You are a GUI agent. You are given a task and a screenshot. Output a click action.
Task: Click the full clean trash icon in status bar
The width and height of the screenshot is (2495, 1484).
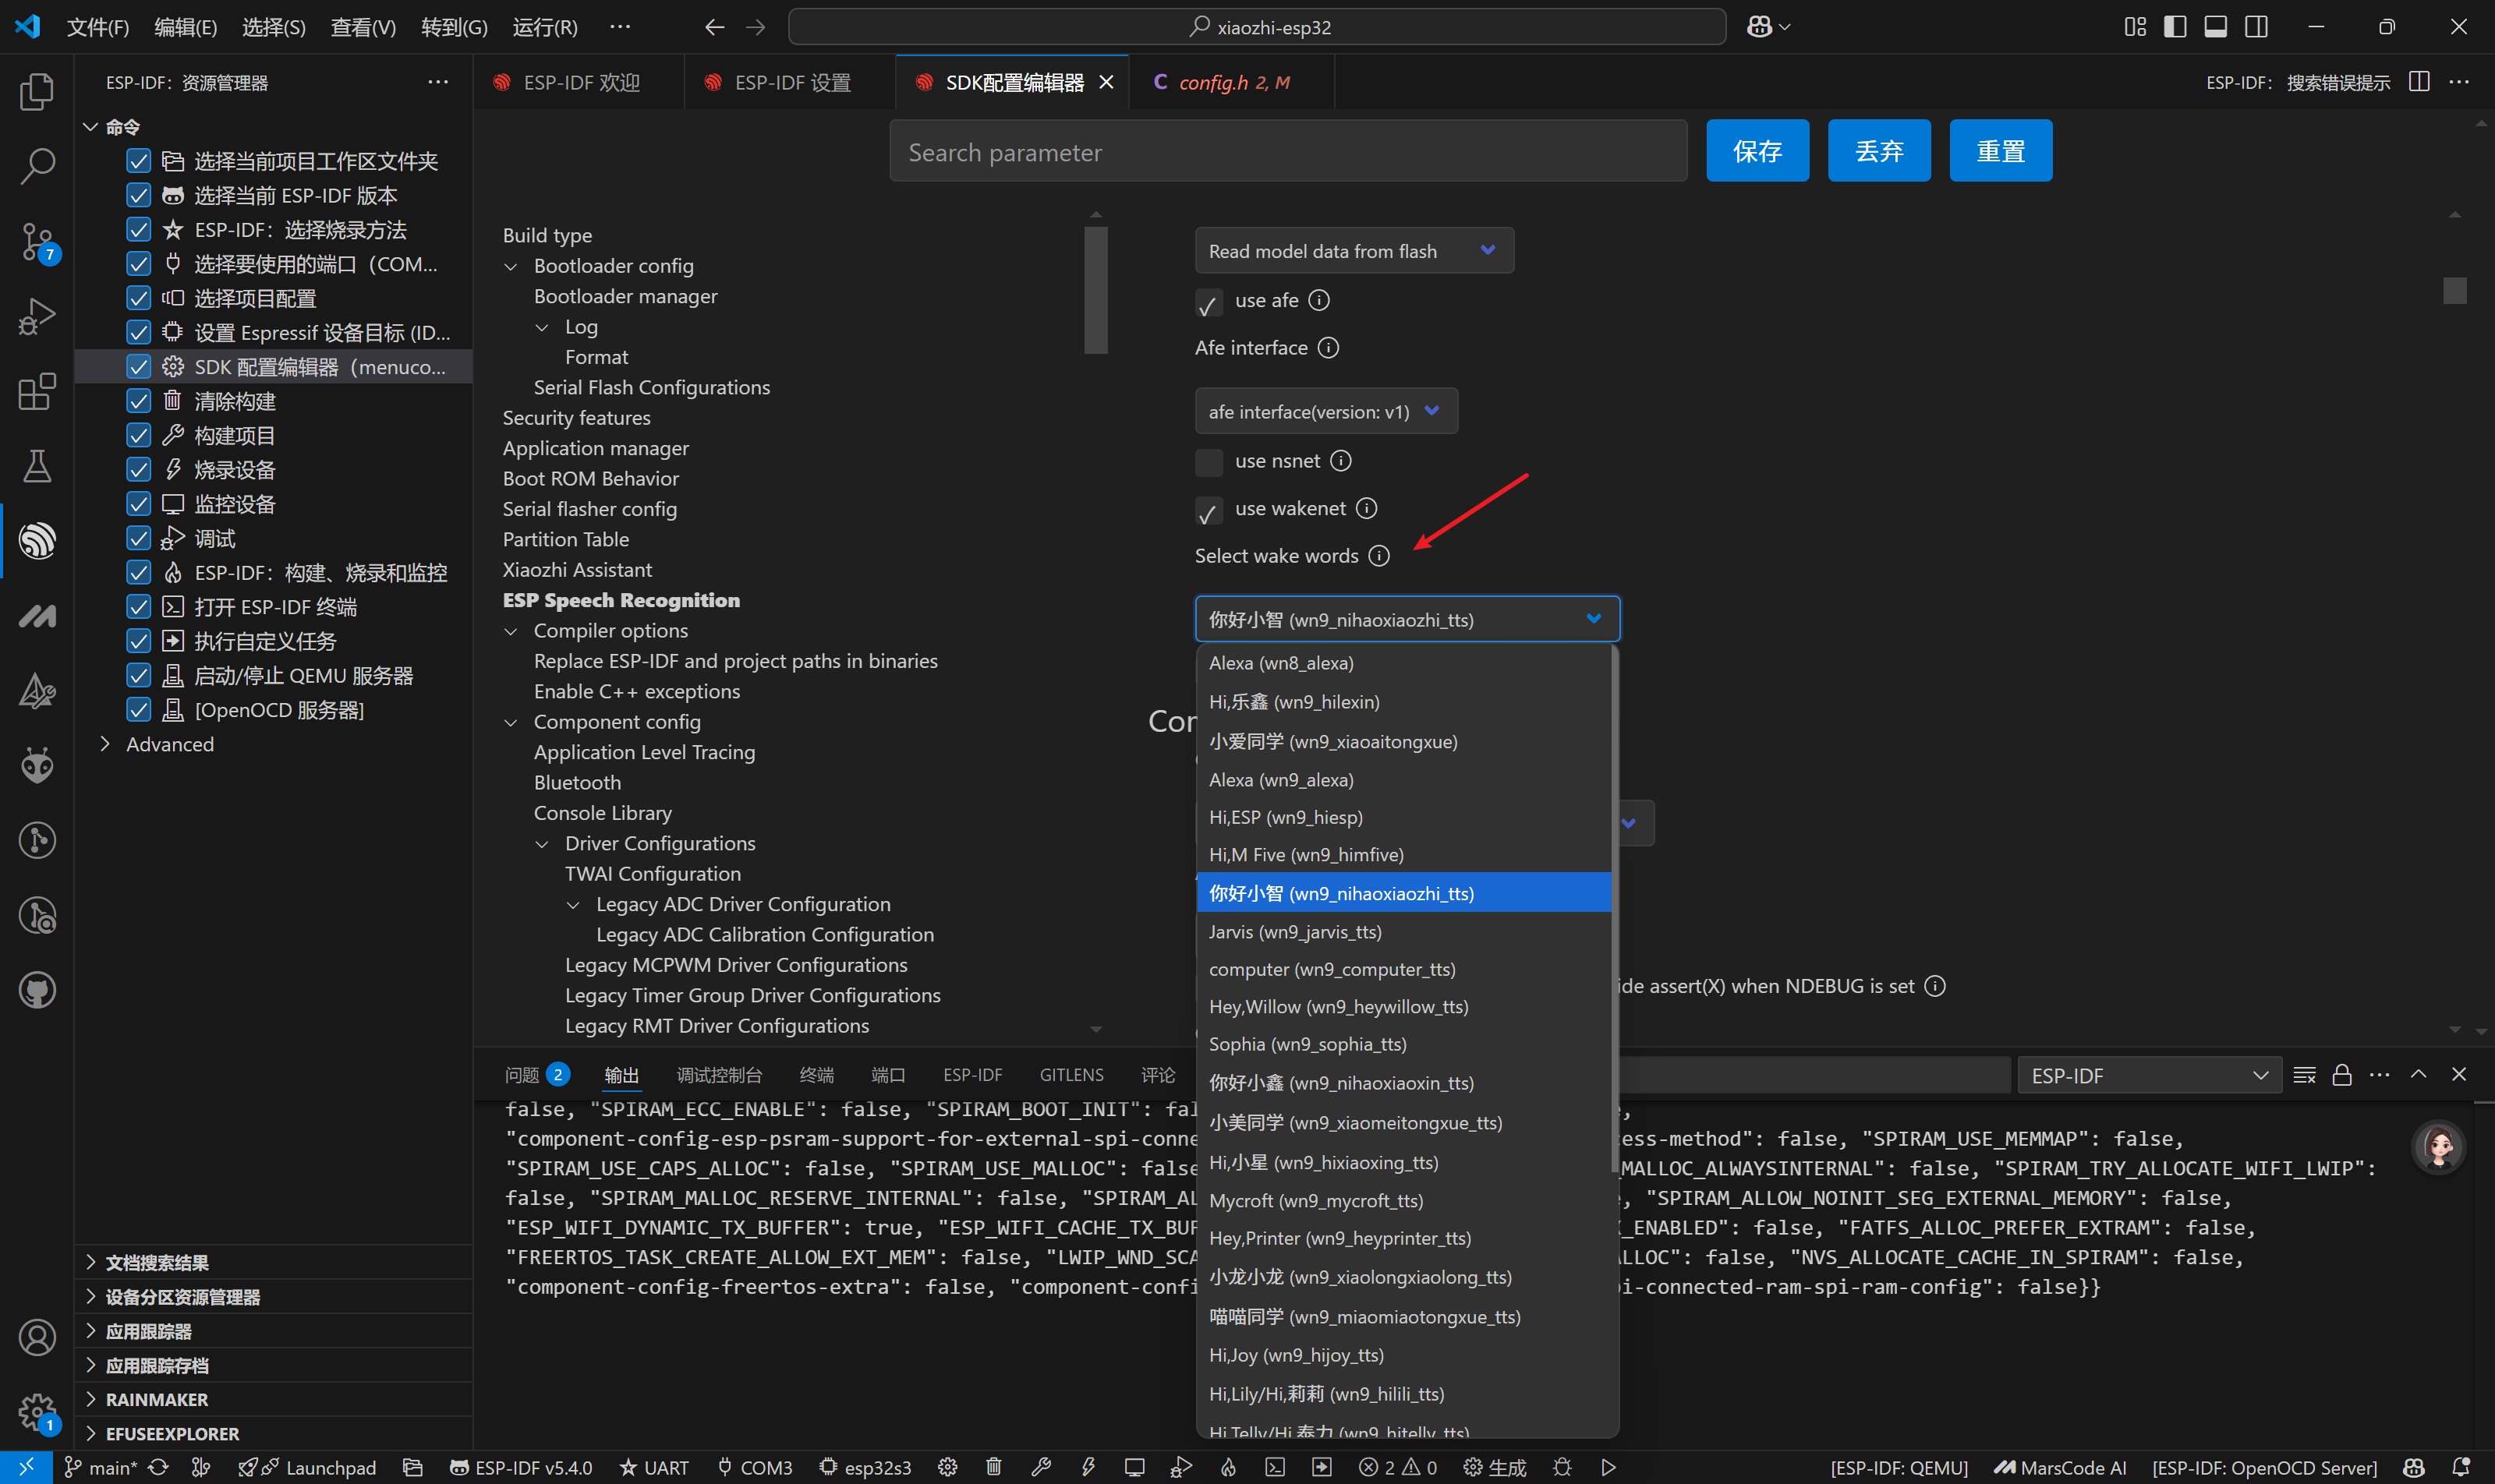tap(993, 1467)
